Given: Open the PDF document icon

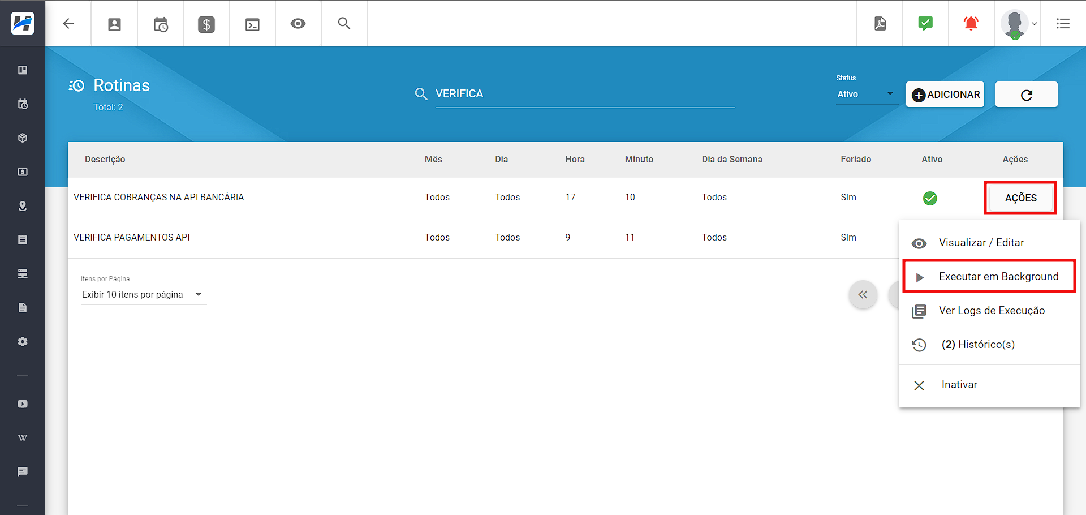Looking at the screenshot, I should (x=880, y=23).
